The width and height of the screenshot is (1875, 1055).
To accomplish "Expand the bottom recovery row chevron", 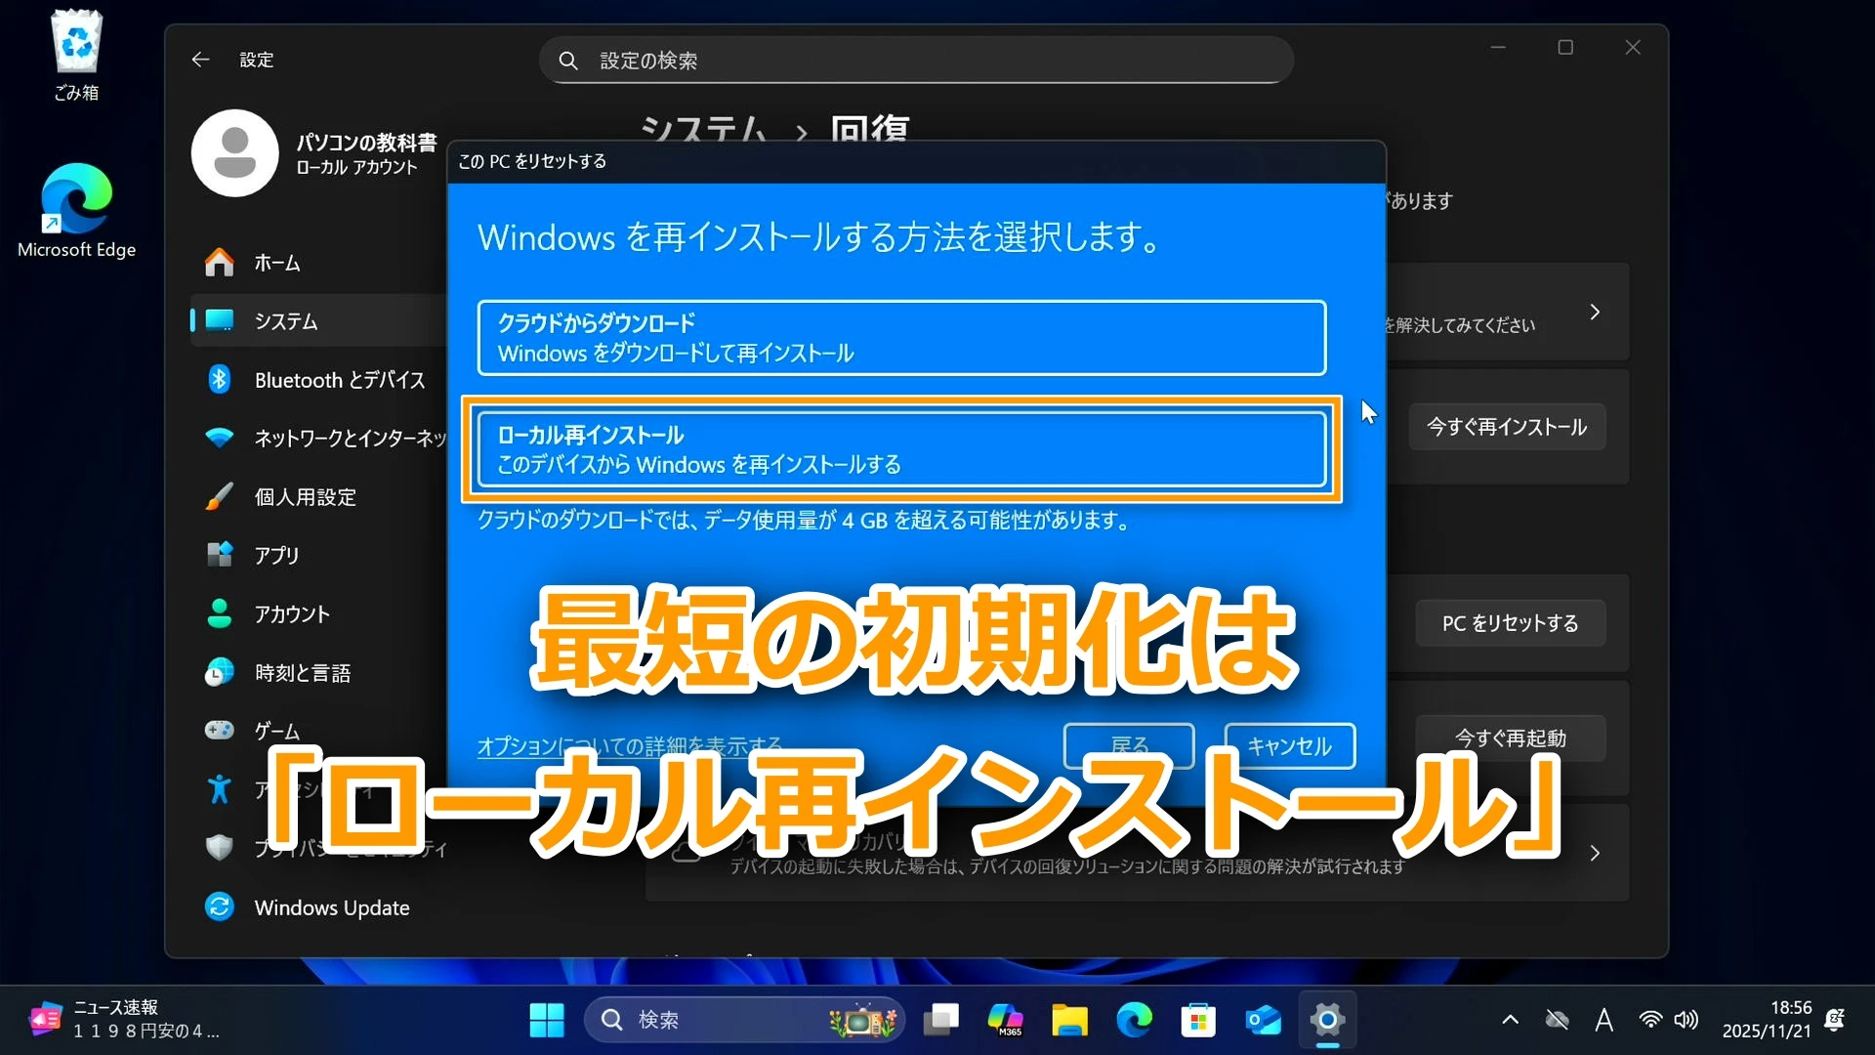I will coord(1595,853).
